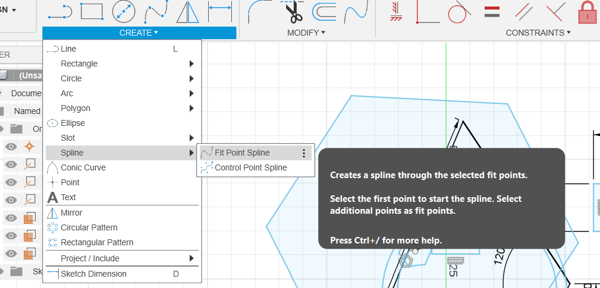This screenshot has height=288, width=600.
Task: Choose Mirror from the Create menu
Action: pos(122,213)
